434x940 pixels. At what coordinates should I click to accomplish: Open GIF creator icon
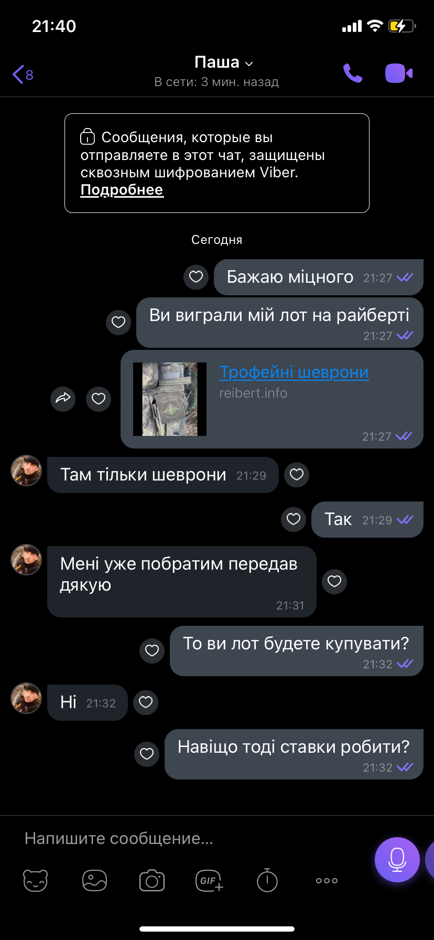[209, 880]
